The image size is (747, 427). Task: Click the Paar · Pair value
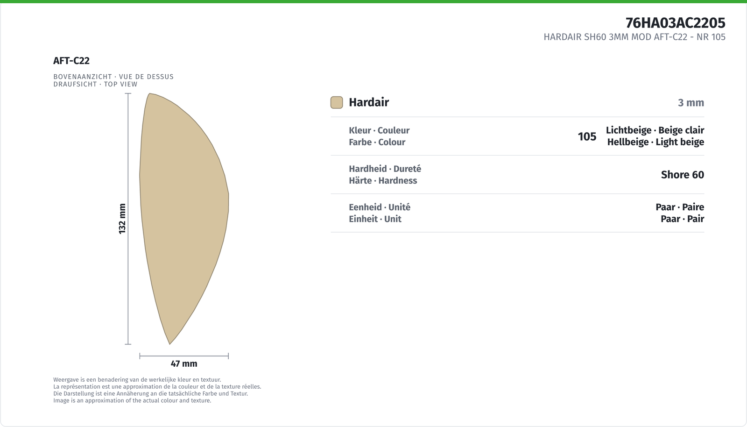(x=683, y=219)
